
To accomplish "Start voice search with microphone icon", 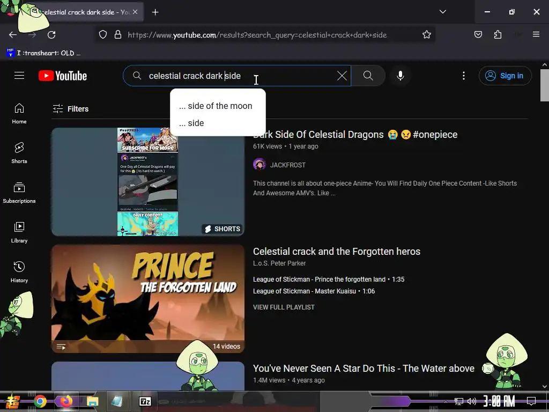I will (x=400, y=76).
